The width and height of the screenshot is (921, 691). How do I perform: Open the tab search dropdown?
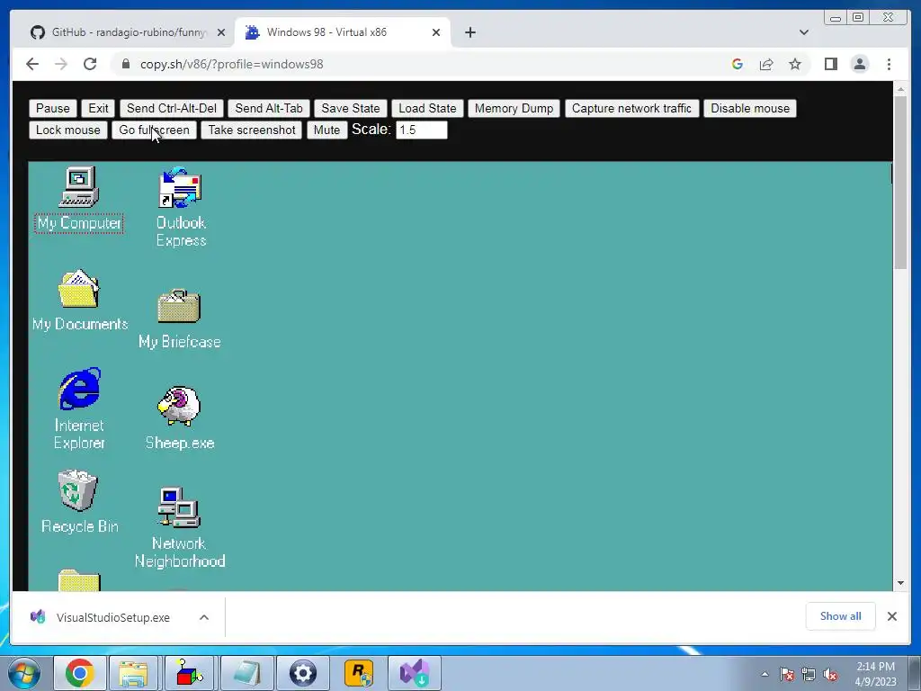(804, 32)
